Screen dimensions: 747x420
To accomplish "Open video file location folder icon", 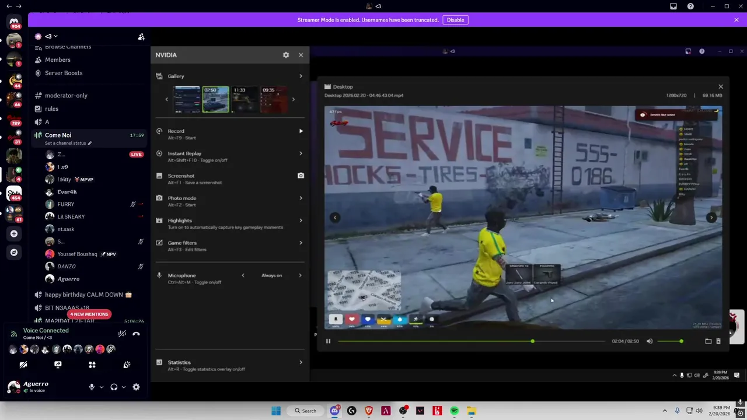I will [x=708, y=341].
